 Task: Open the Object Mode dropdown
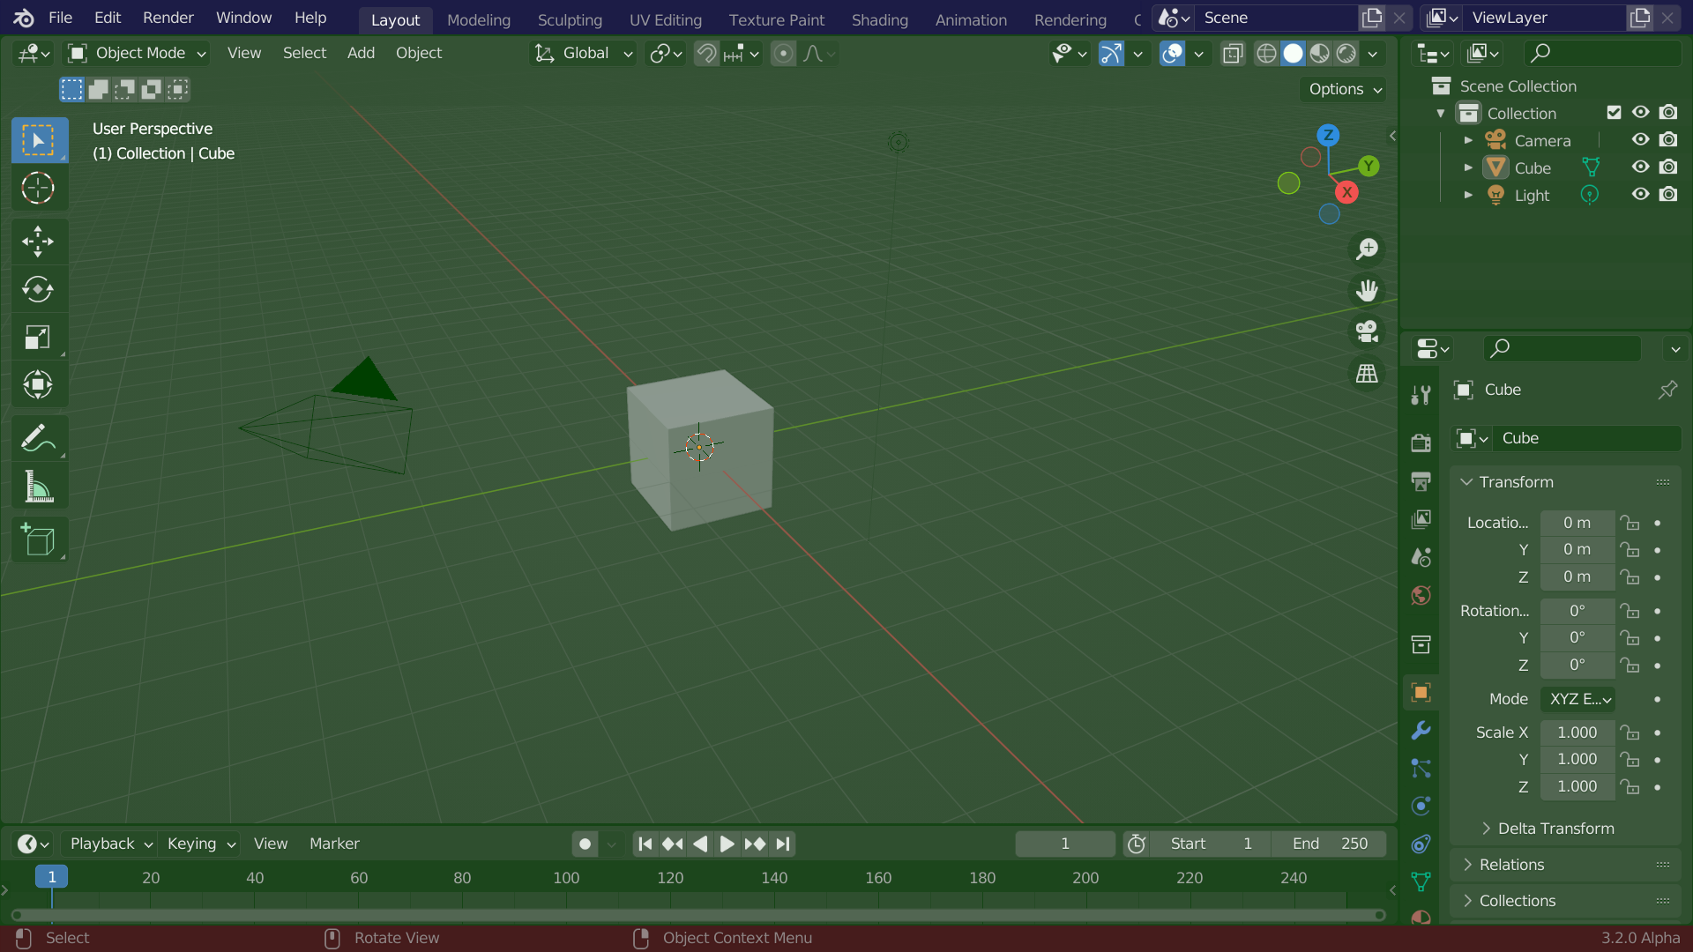click(x=139, y=52)
